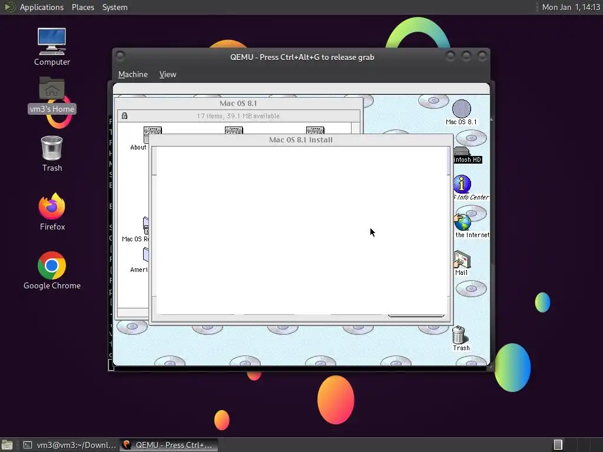Viewport: 603px width, 452px height.
Task: Open the Machine menu in QEMU
Action: (132, 74)
